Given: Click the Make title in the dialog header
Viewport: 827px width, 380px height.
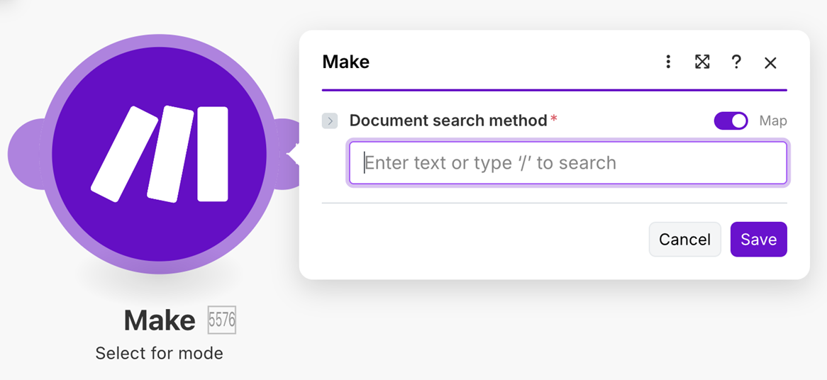Looking at the screenshot, I should pos(345,62).
